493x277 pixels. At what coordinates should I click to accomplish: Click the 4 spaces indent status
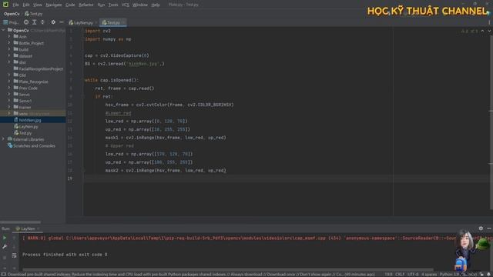429,275
